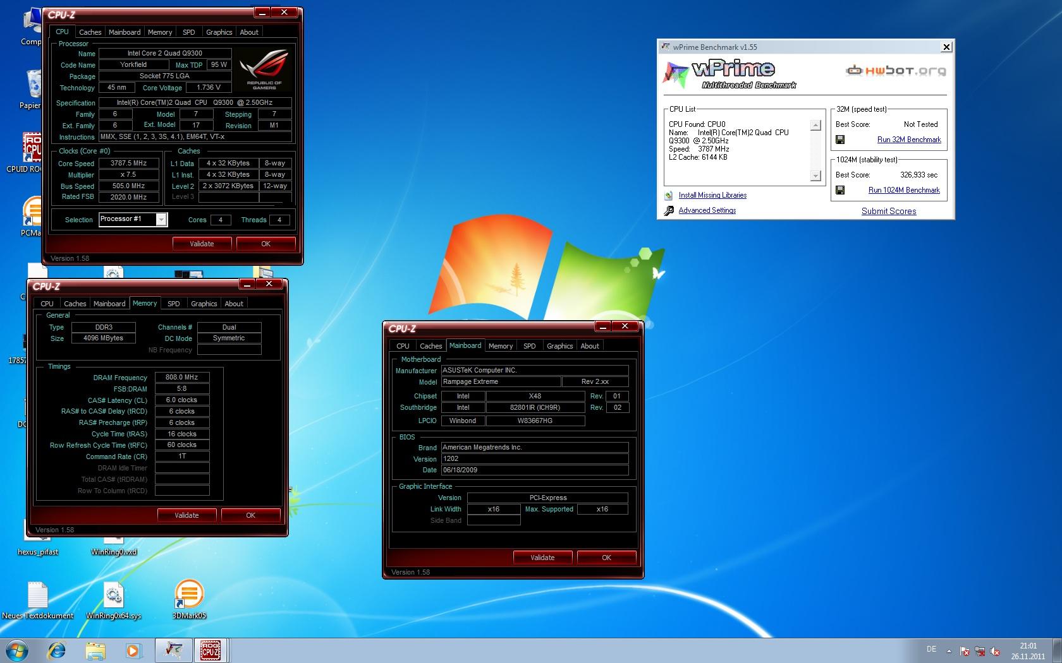Open SPD tab in Memory CPU-Z window
1062x663 pixels.
click(x=173, y=304)
